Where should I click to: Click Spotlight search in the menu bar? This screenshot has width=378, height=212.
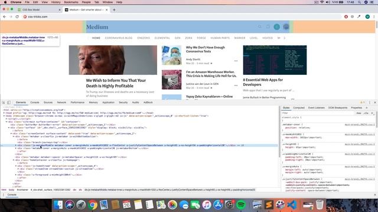pos(360,2)
